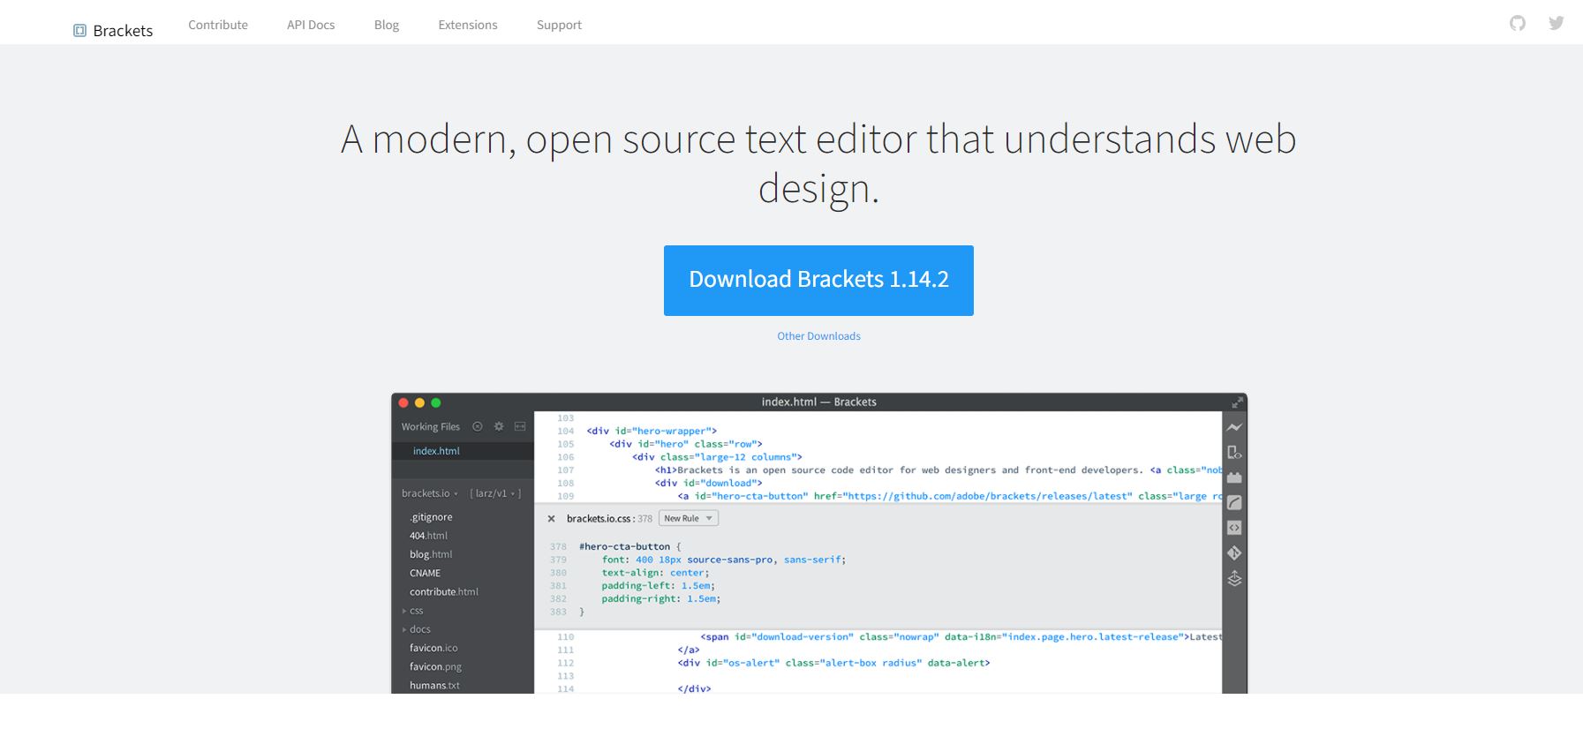Image resolution: width=1583 pixels, height=729 pixels.
Task: Click the brackets.io.css : 378 filename label
Action: click(x=609, y=519)
